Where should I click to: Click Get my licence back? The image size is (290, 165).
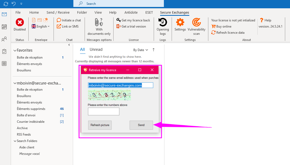click(x=133, y=20)
